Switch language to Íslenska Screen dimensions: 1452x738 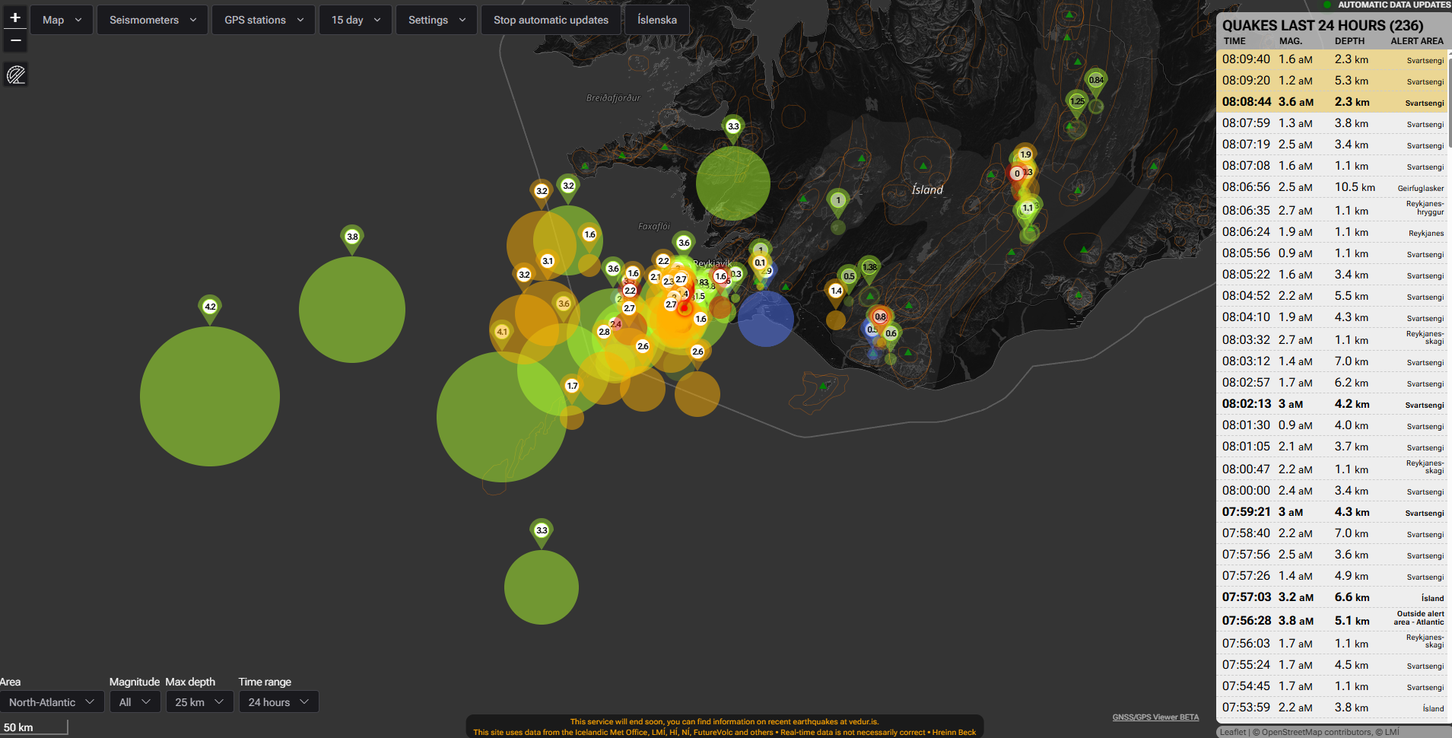tap(657, 20)
